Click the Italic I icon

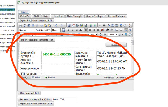(73, 30)
